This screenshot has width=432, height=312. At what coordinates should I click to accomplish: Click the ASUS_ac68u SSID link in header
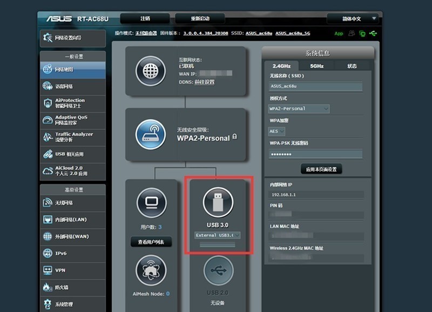tap(259, 34)
